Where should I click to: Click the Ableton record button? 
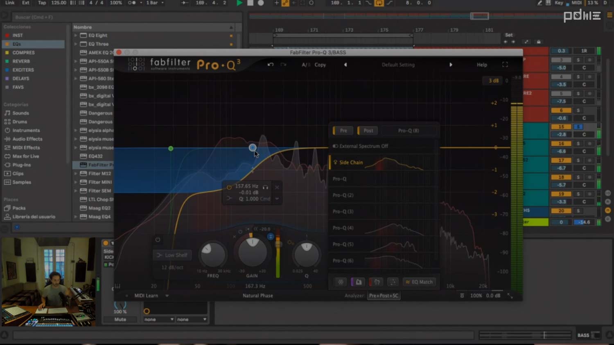(x=261, y=3)
